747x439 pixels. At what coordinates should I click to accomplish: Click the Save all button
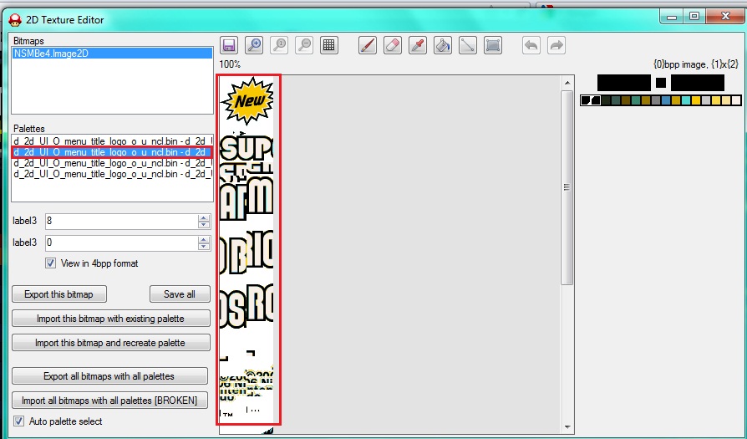tap(180, 294)
